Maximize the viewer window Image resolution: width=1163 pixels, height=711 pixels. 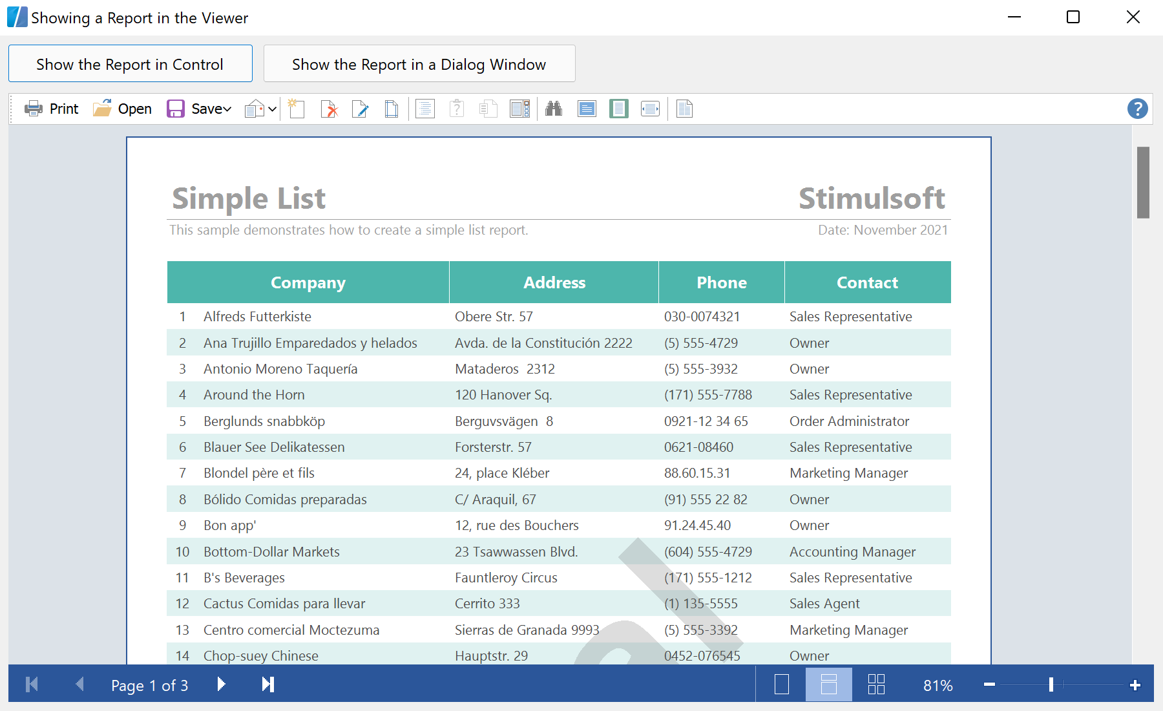[1073, 17]
